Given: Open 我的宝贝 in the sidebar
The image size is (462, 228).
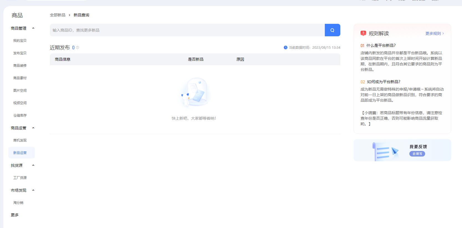Looking at the screenshot, I should tap(20, 41).
